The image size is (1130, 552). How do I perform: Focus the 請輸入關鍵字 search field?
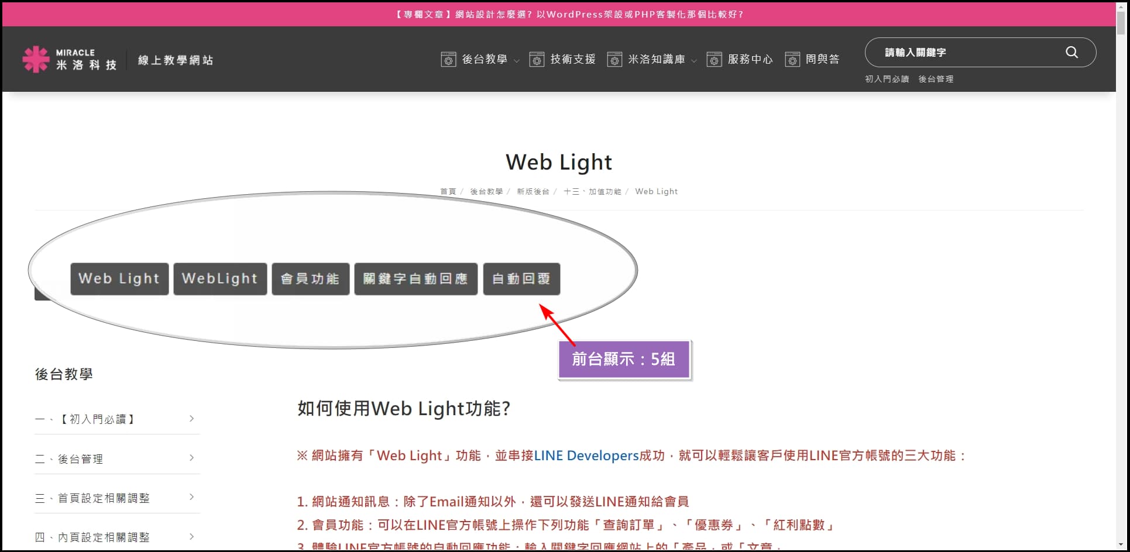[x=966, y=52]
